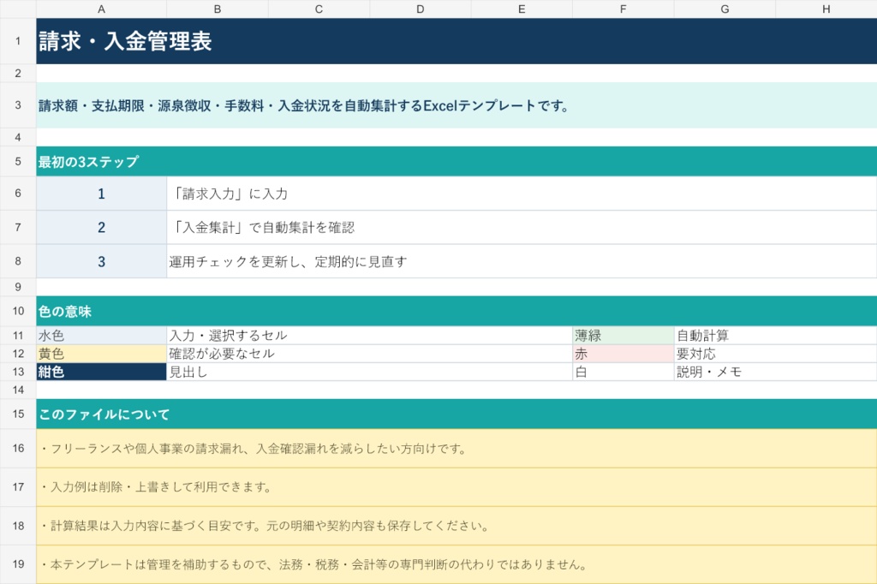Screen dimensions: 877x584
Task: Select the このファイルについて section heading
Action: pyautogui.click(x=456, y=414)
